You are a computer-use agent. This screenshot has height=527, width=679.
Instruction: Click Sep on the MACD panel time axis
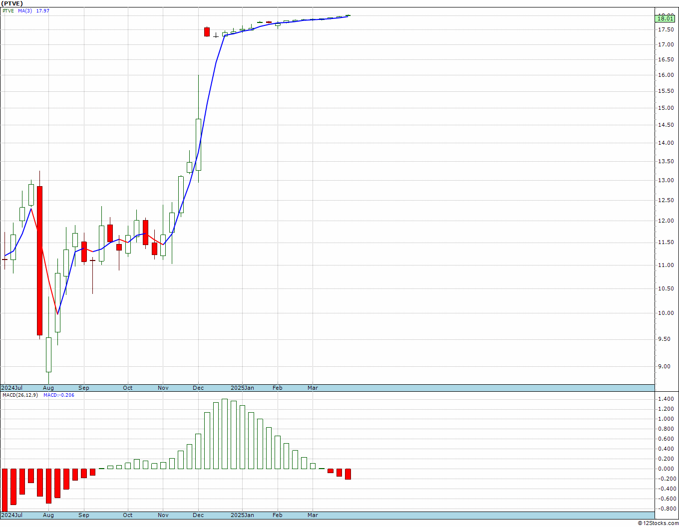[84, 515]
